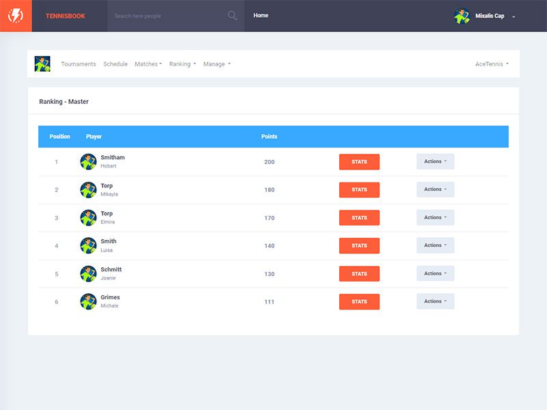Screen dimensions: 547x410
Task: Expand the Manage dropdown
Action: pyautogui.click(x=214, y=64)
